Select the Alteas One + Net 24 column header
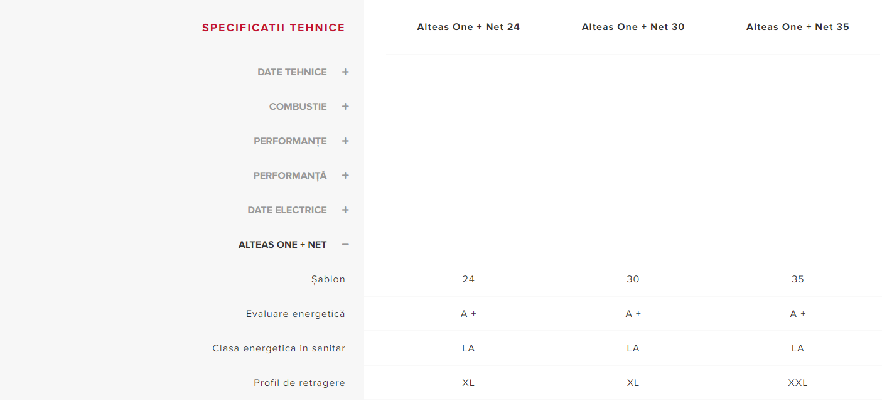Viewport: 882px width, 401px height. click(x=468, y=27)
